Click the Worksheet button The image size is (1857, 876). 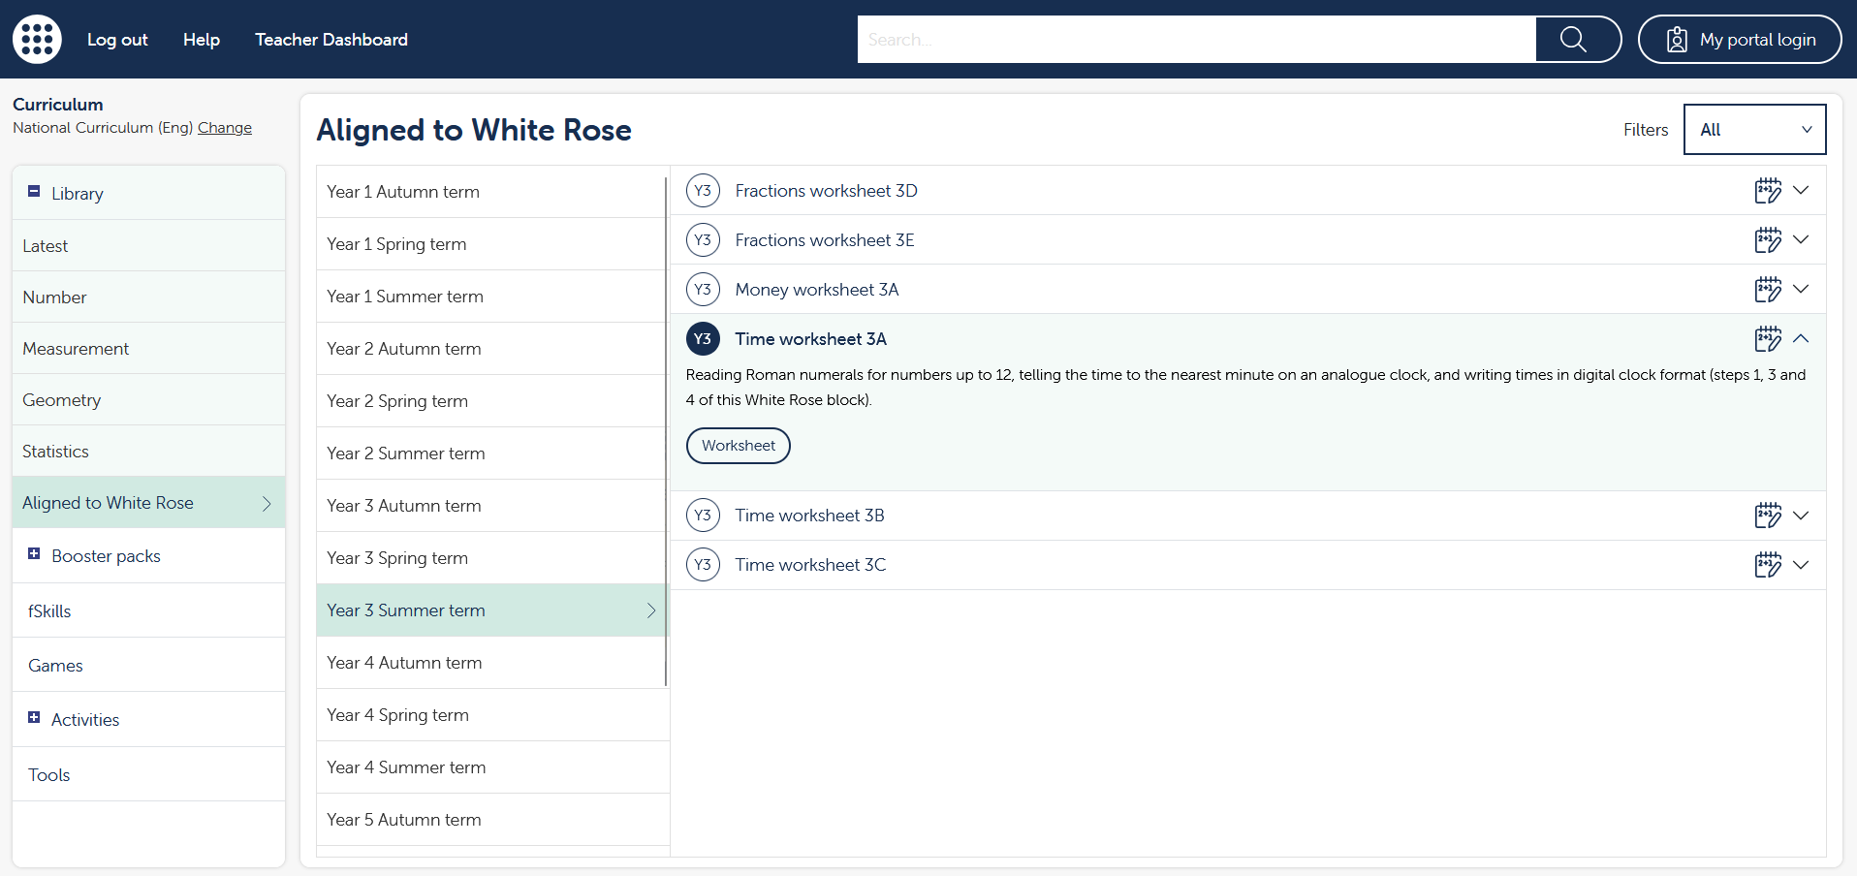739,446
